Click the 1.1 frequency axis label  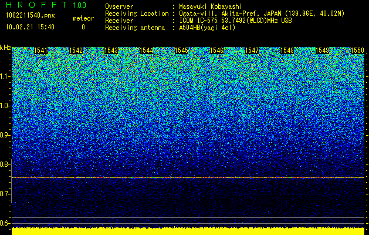pos(5,76)
